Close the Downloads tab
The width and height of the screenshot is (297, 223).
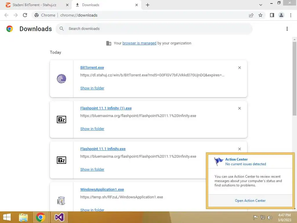pos(137,5)
